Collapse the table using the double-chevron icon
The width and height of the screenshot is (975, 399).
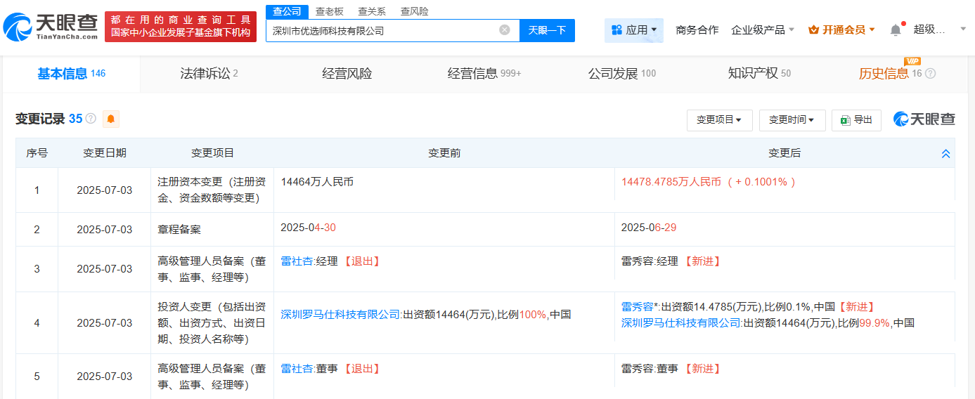point(945,154)
